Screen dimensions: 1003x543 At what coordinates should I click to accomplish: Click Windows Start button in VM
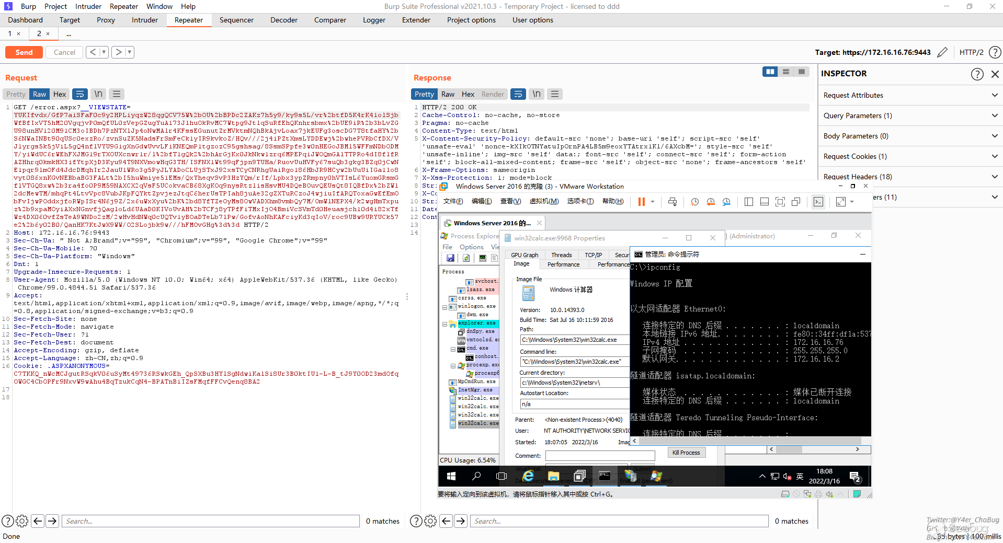pyautogui.click(x=451, y=476)
